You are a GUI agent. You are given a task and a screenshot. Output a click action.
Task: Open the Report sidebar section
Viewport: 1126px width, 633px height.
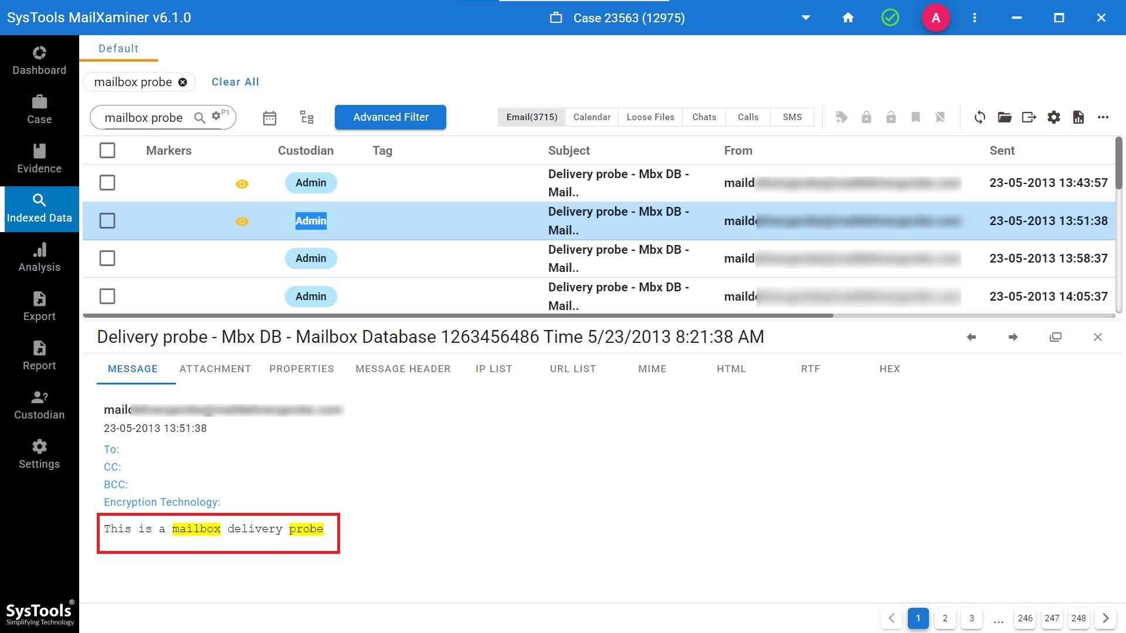[x=39, y=356]
